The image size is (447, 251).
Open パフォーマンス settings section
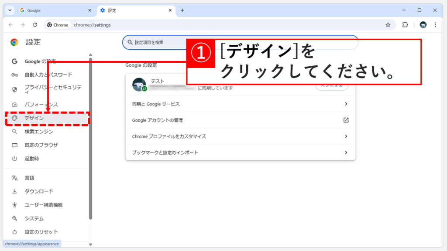tap(41, 104)
